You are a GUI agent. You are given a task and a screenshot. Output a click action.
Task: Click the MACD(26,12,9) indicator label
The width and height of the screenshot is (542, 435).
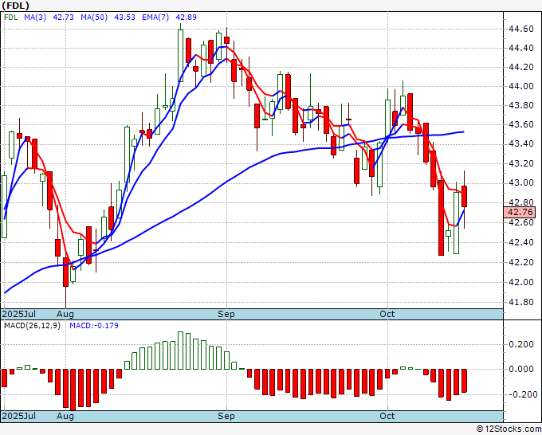click(x=32, y=326)
